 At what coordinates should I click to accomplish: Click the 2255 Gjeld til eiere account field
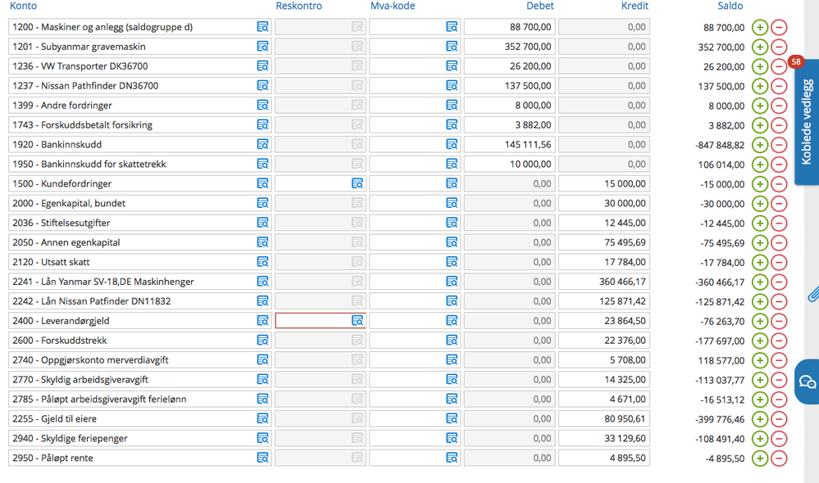tap(139, 419)
